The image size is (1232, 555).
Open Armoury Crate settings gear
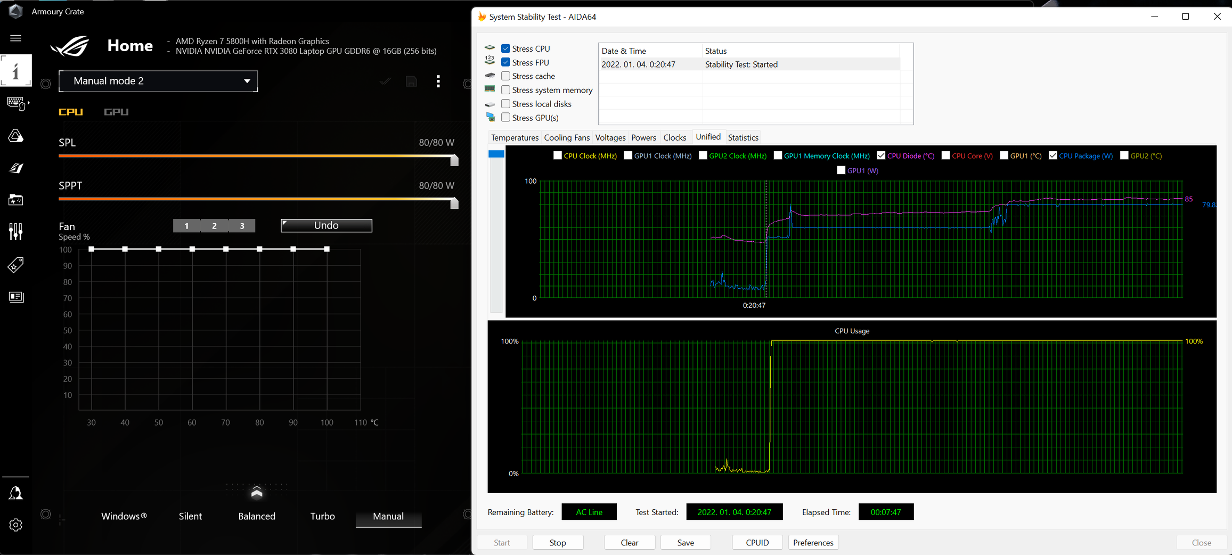pos(15,525)
